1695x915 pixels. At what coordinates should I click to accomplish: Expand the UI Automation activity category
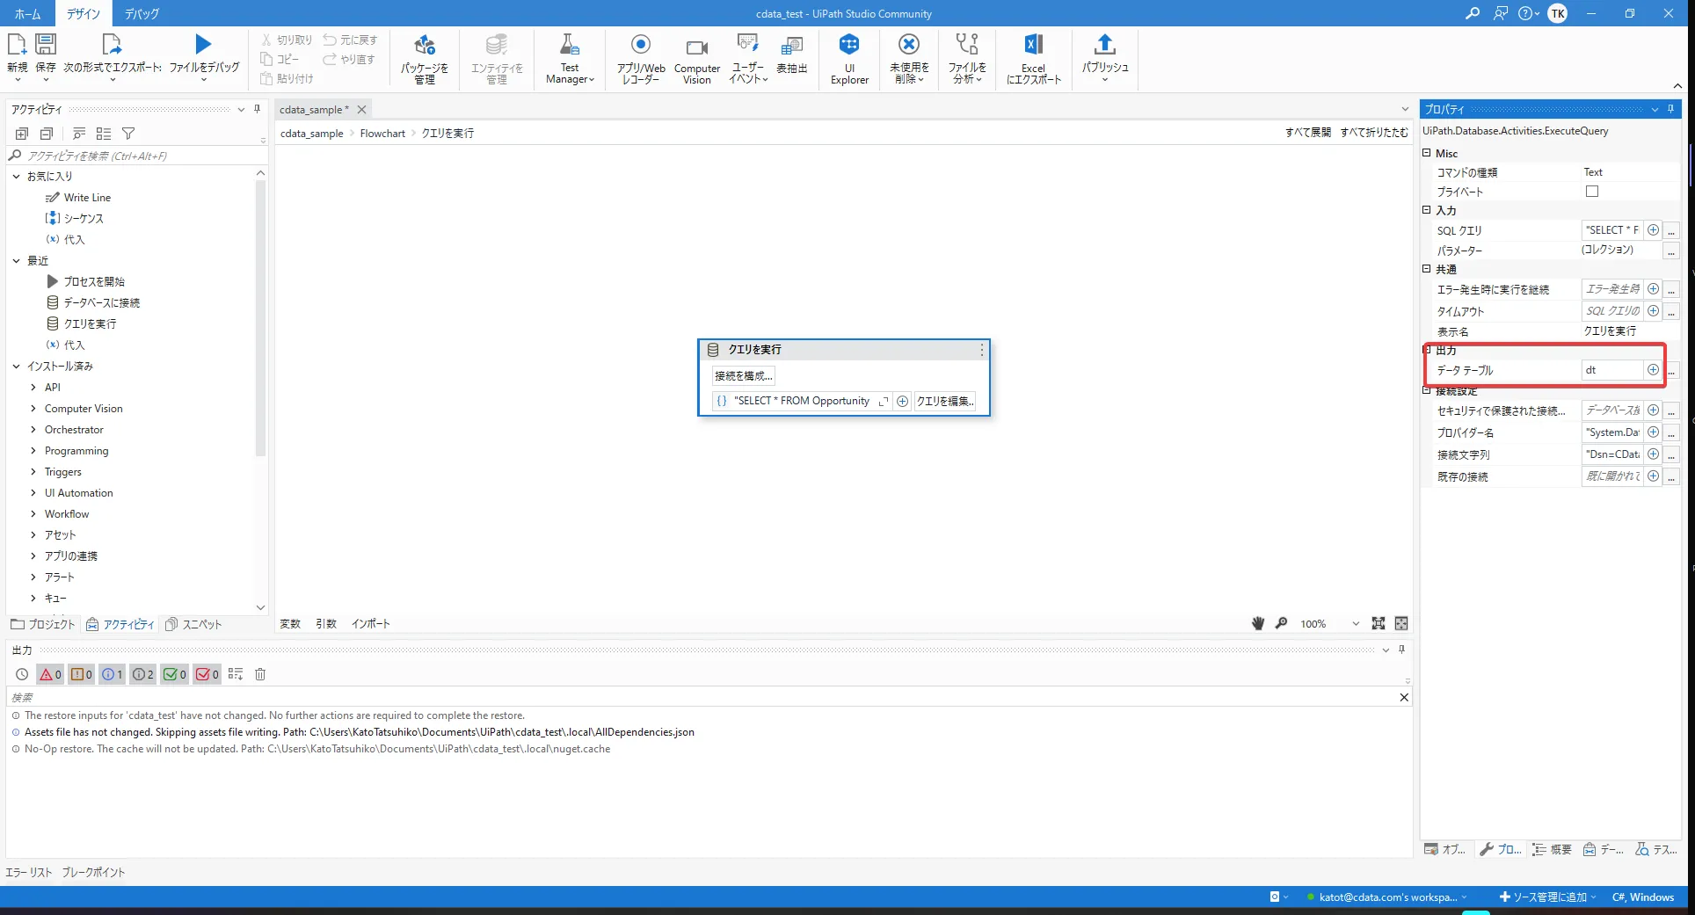coord(33,492)
